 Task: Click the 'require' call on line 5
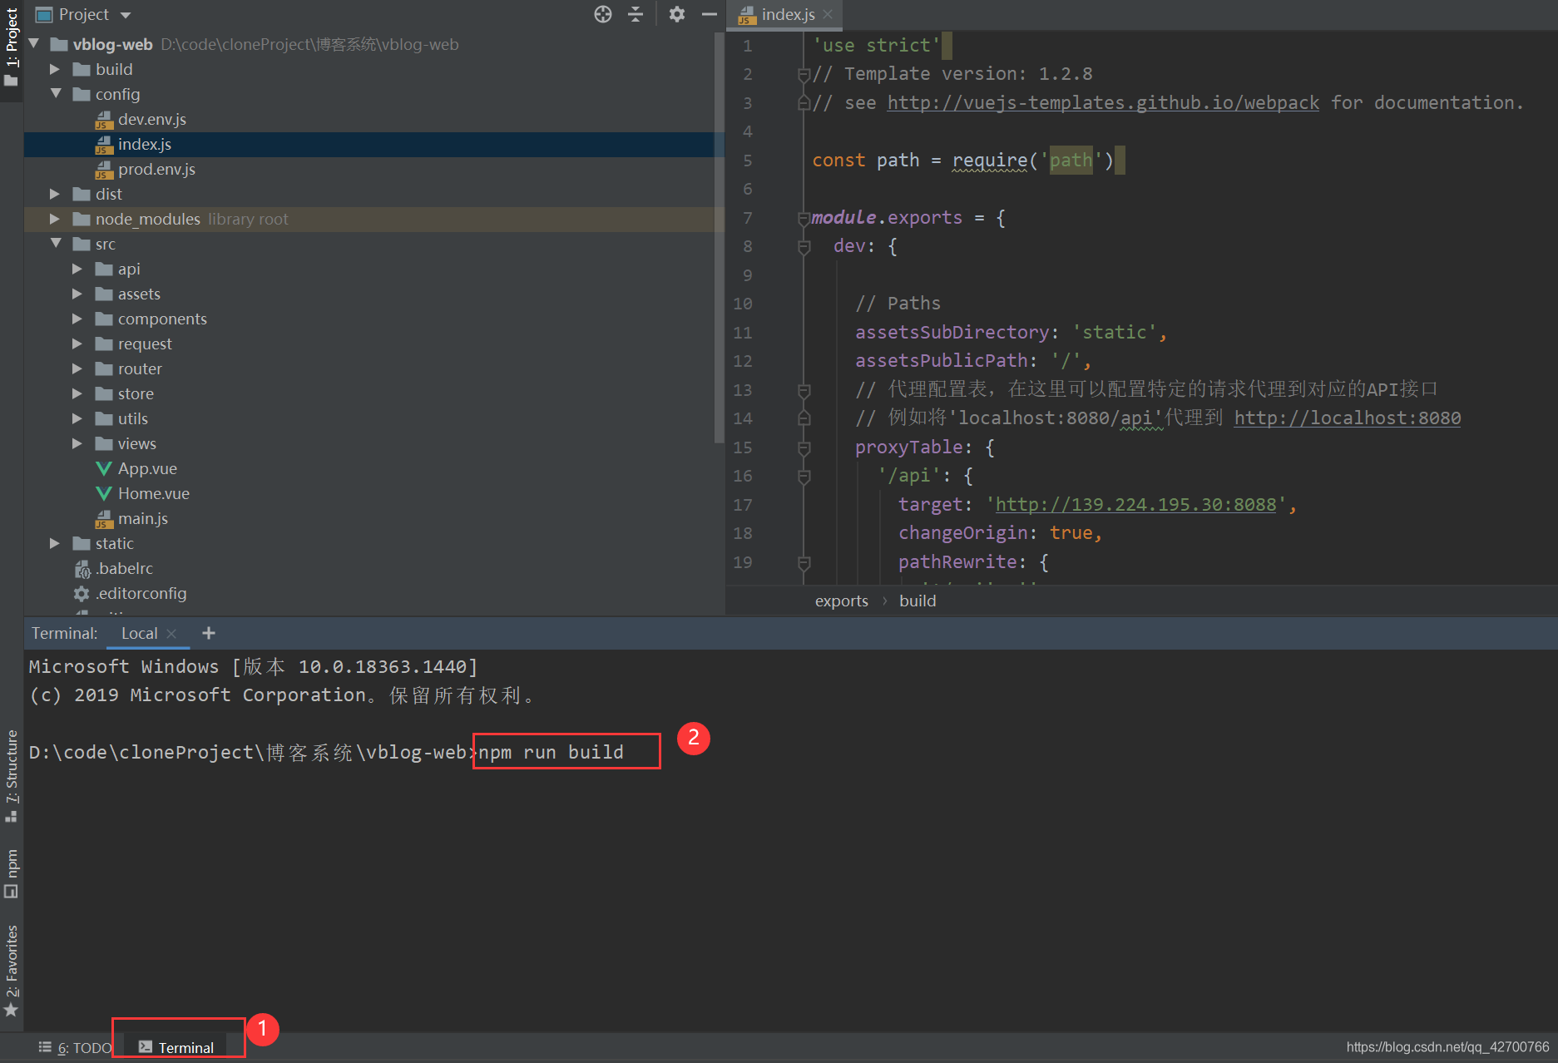pyautogui.click(x=990, y=160)
